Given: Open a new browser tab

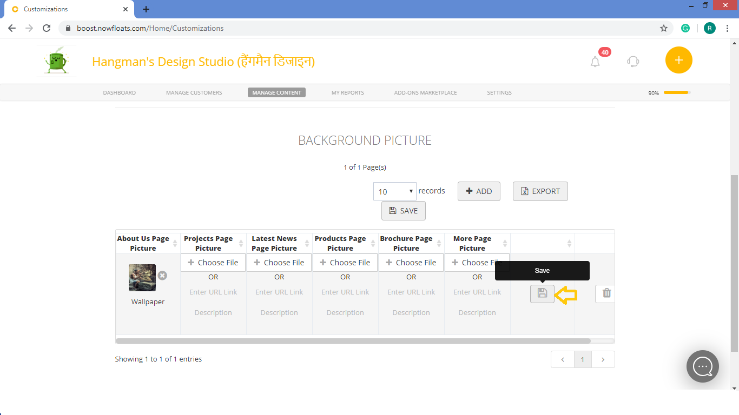Looking at the screenshot, I should pyautogui.click(x=146, y=9).
